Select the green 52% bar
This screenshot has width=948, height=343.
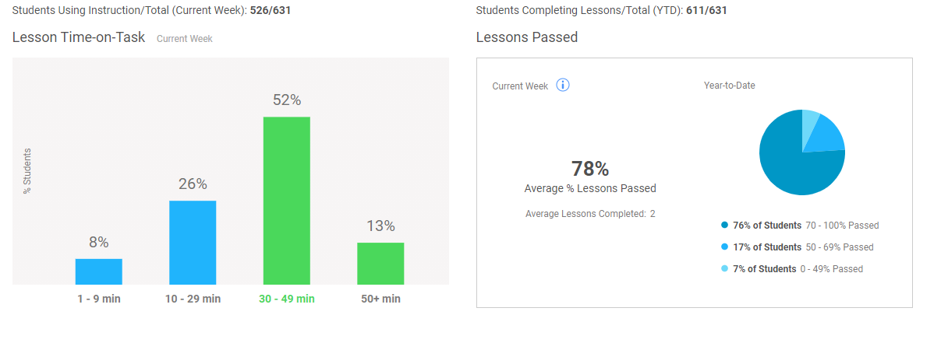point(287,201)
